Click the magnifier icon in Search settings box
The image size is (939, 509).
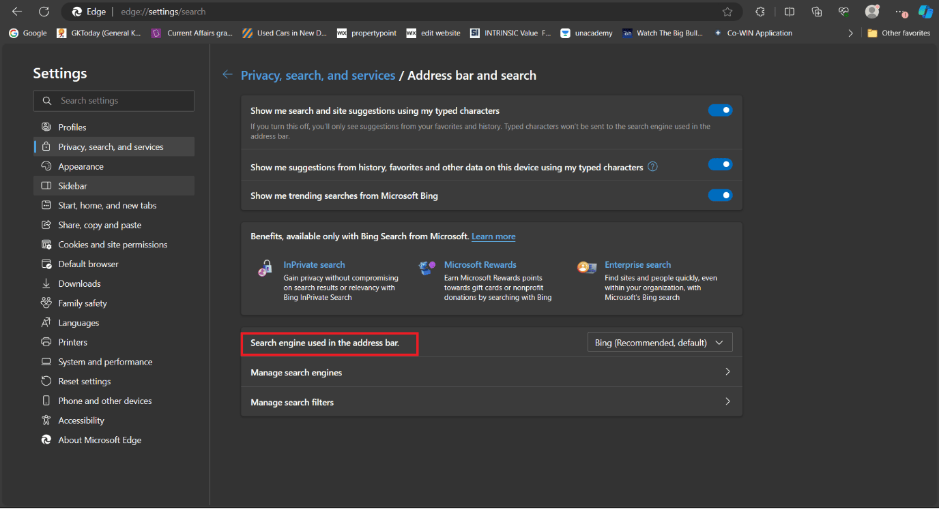[x=47, y=101]
